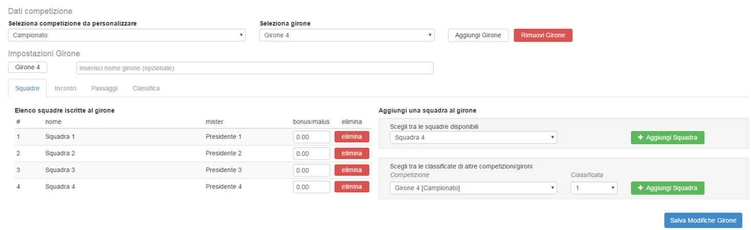This screenshot has width=751, height=230.
Task: Delete Squadra 1 with elimina button
Action: coord(351,137)
